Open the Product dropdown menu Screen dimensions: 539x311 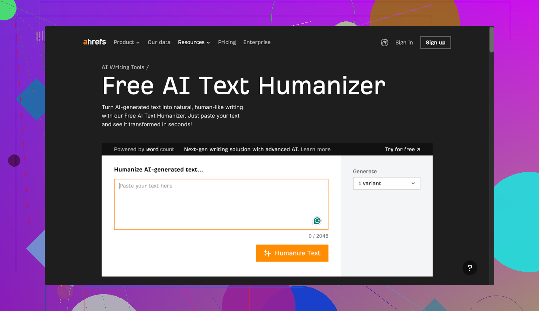coord(126,42)
